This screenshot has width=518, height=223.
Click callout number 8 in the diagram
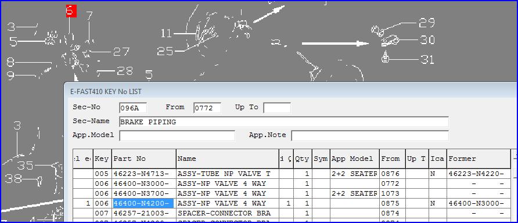10,62
